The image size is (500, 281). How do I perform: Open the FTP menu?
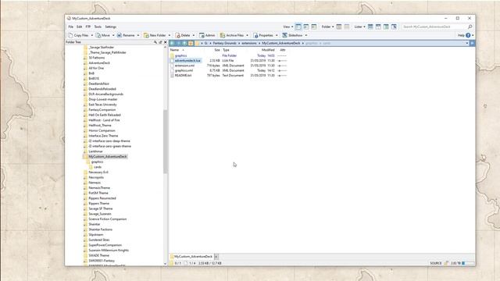coord(88,27)
